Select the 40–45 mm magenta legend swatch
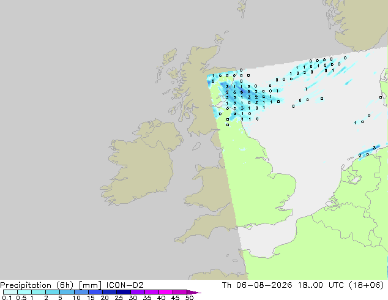This screenshot has height=300, width=388. click(x=166, y=292)
